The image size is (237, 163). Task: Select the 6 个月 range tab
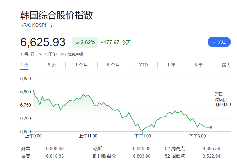113,65
